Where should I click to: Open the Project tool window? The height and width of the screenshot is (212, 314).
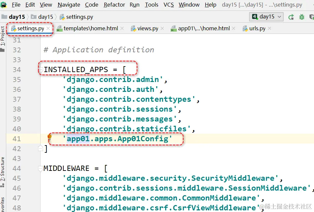pyautogui.click(x=3, y=36)
